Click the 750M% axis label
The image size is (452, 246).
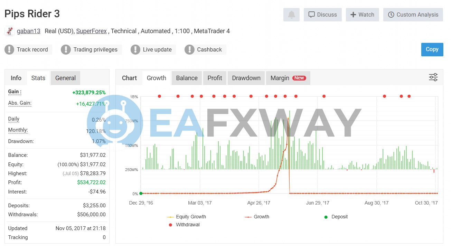(x=132, y=121)
